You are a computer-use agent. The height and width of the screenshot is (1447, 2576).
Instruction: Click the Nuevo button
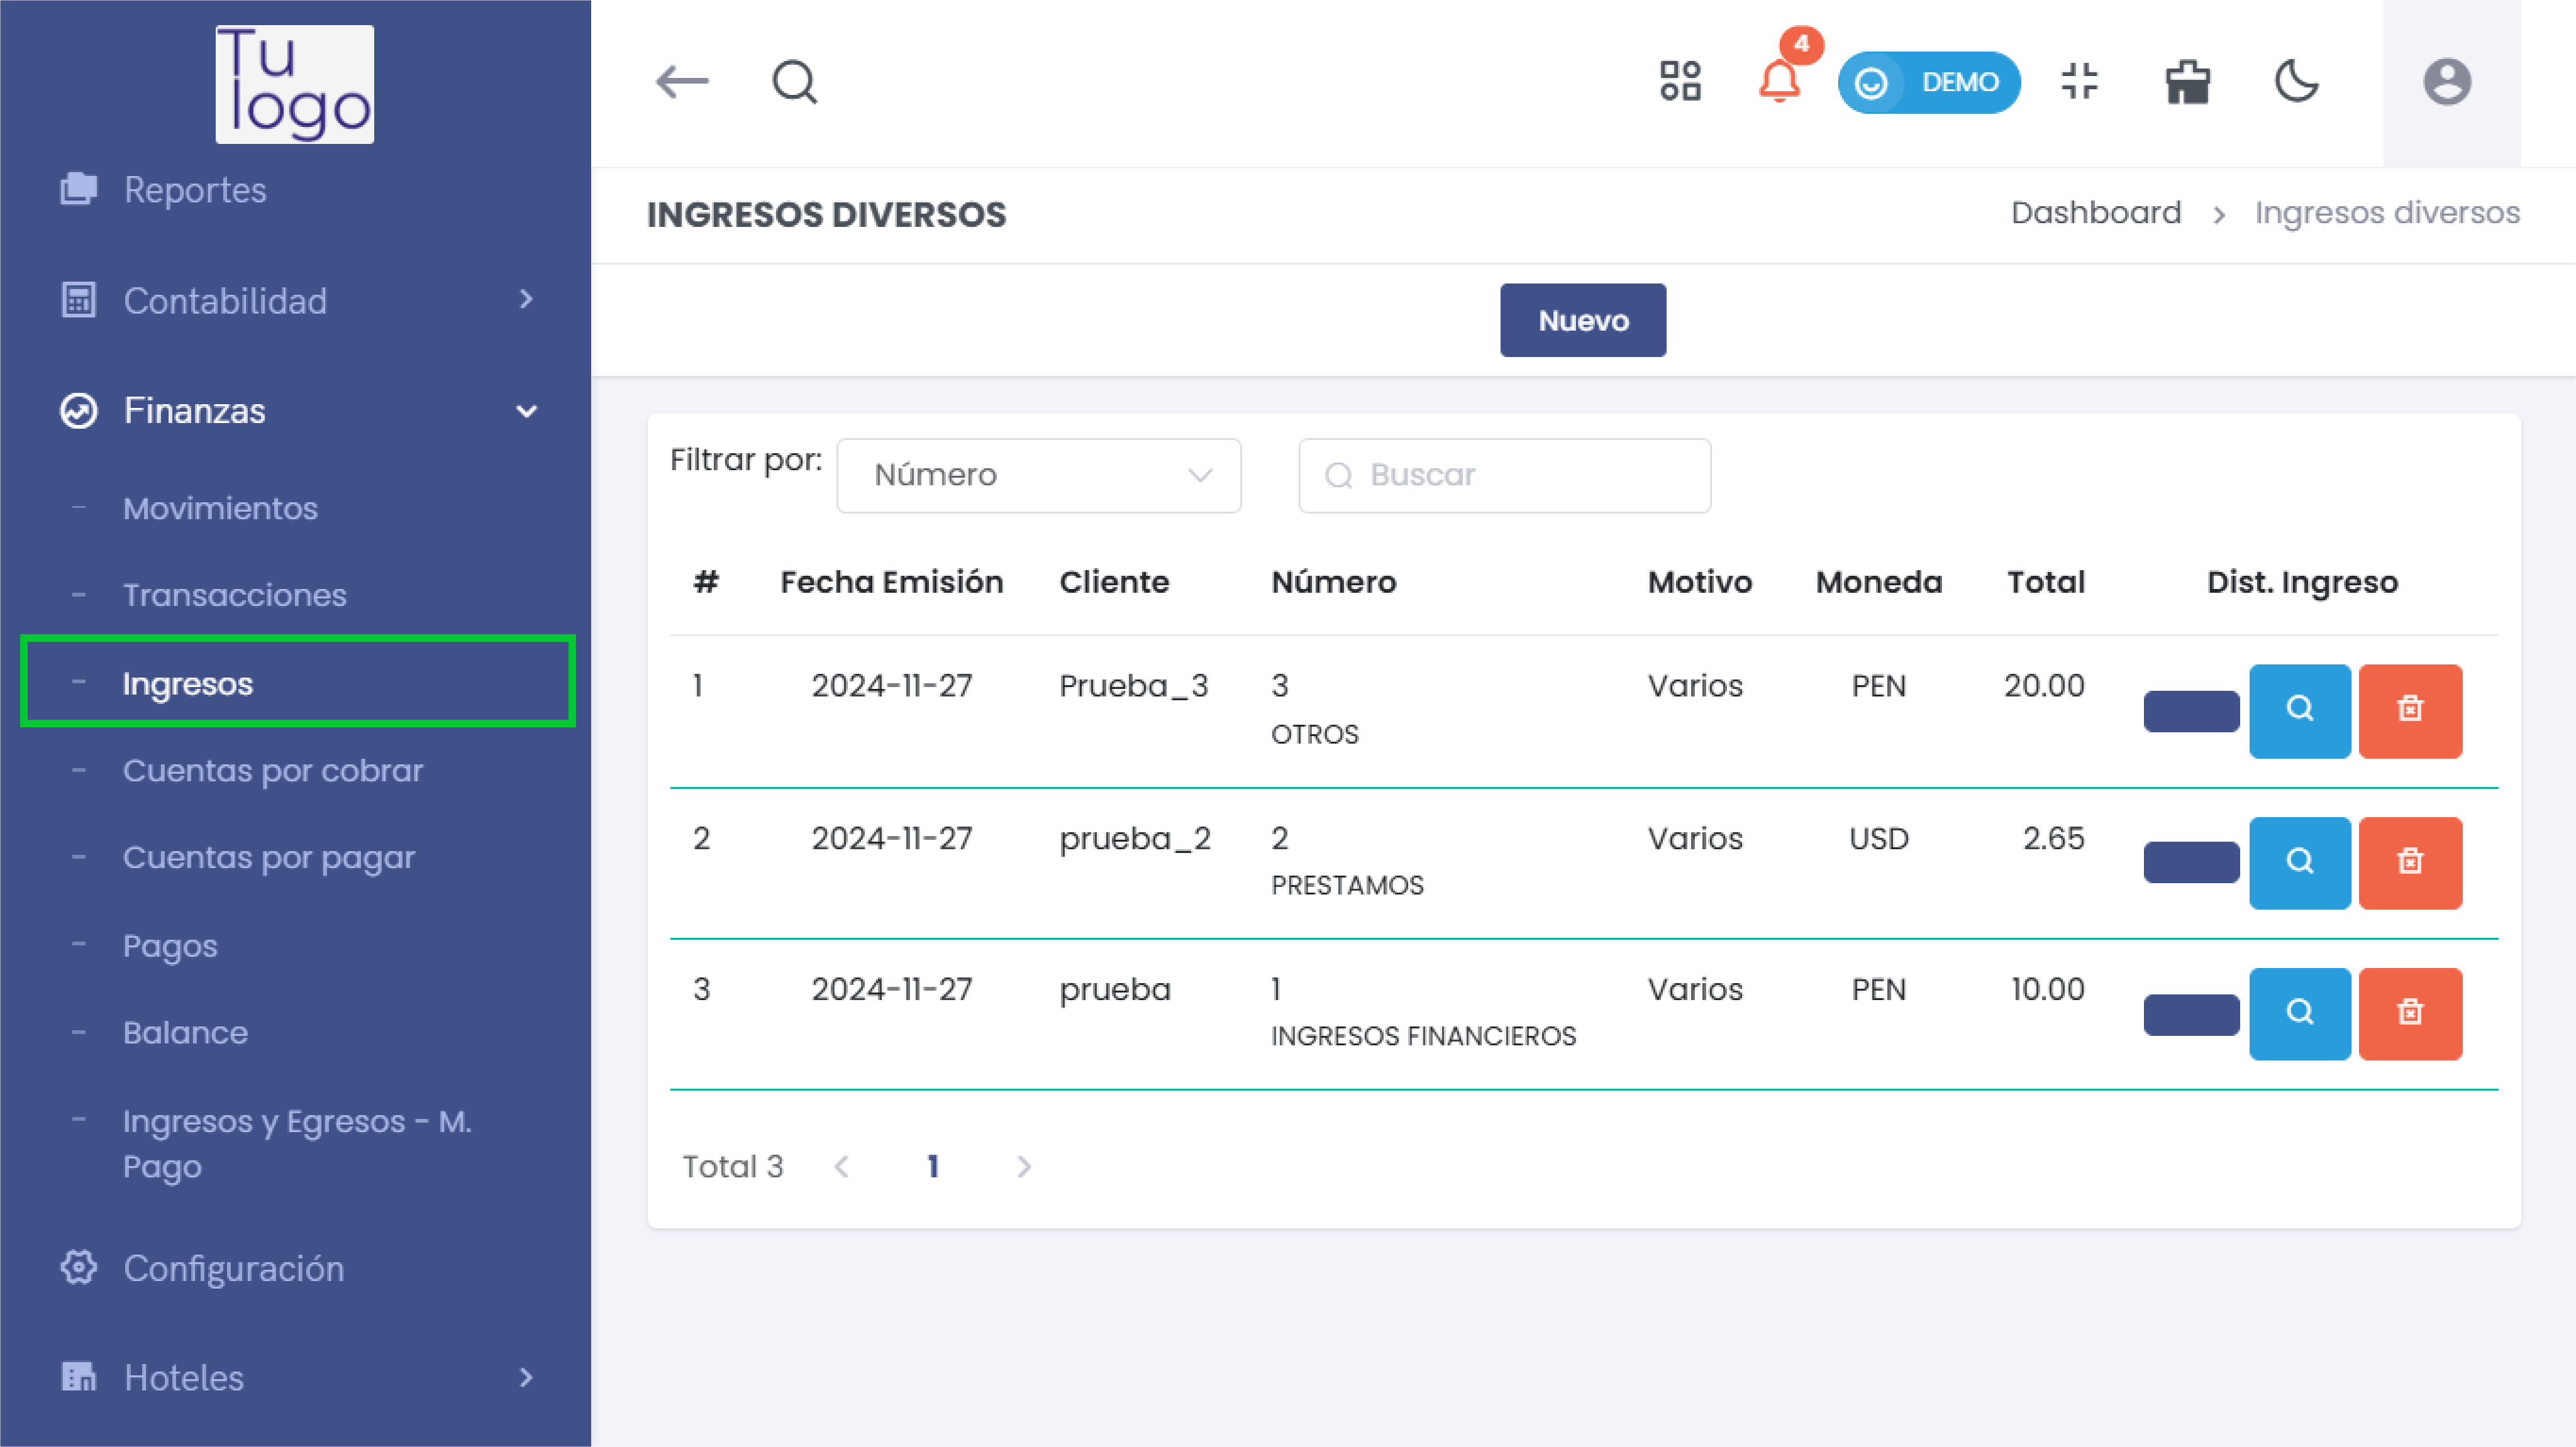1582,321
